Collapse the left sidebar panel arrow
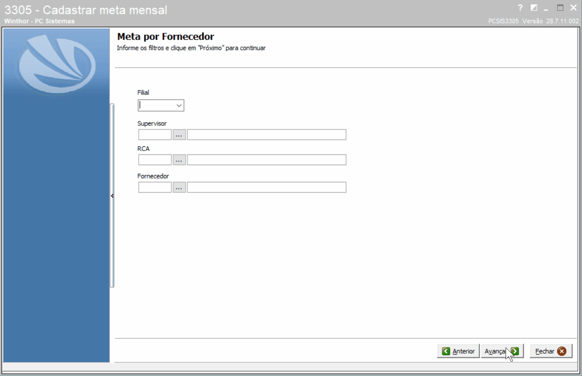The width and height of the screenshot is (582, 376). coord(112,196)
